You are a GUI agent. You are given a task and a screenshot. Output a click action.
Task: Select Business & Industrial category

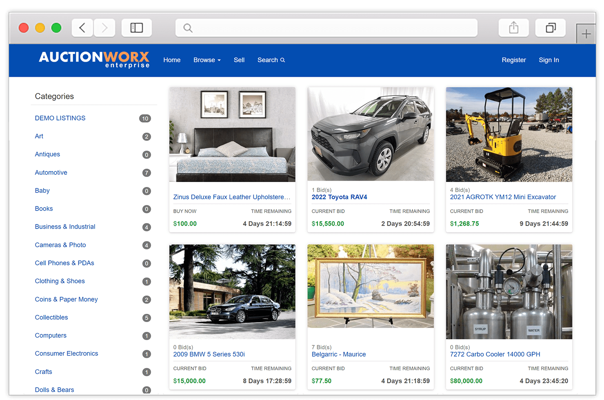[65, 227]
